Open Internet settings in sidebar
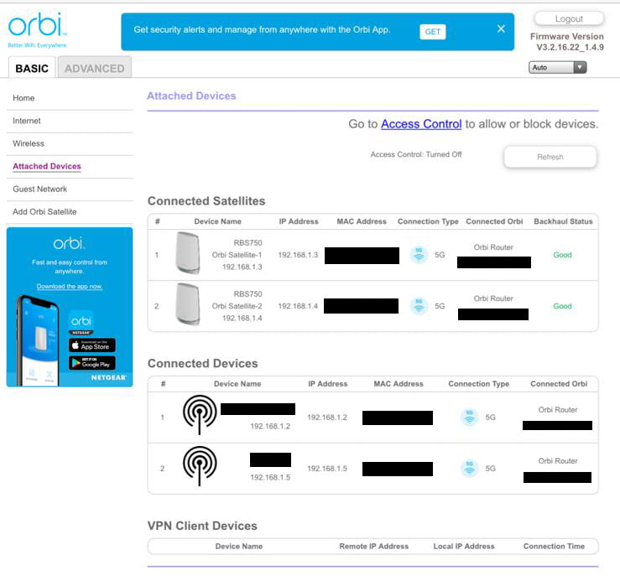The height and width of the screenshot is (581, 620). point(27,121)
